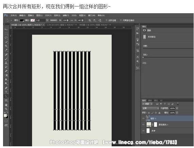Screen dimensions: 194x148
Task: Select the Horizontal Type tool
Action: coord(6,92)
